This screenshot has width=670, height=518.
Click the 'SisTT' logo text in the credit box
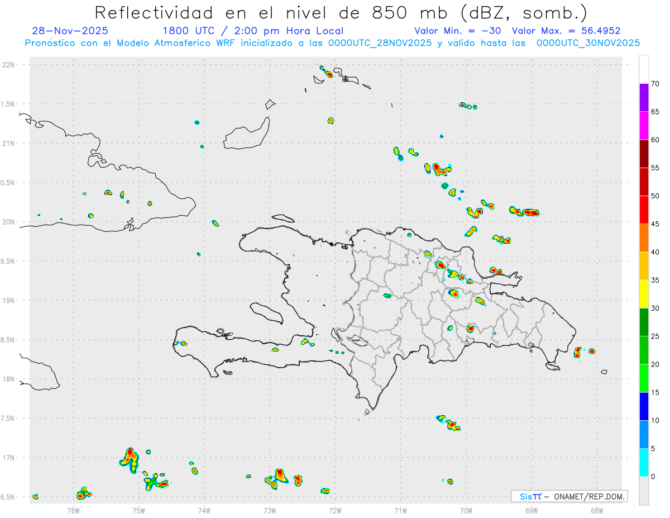click(530, 496)
